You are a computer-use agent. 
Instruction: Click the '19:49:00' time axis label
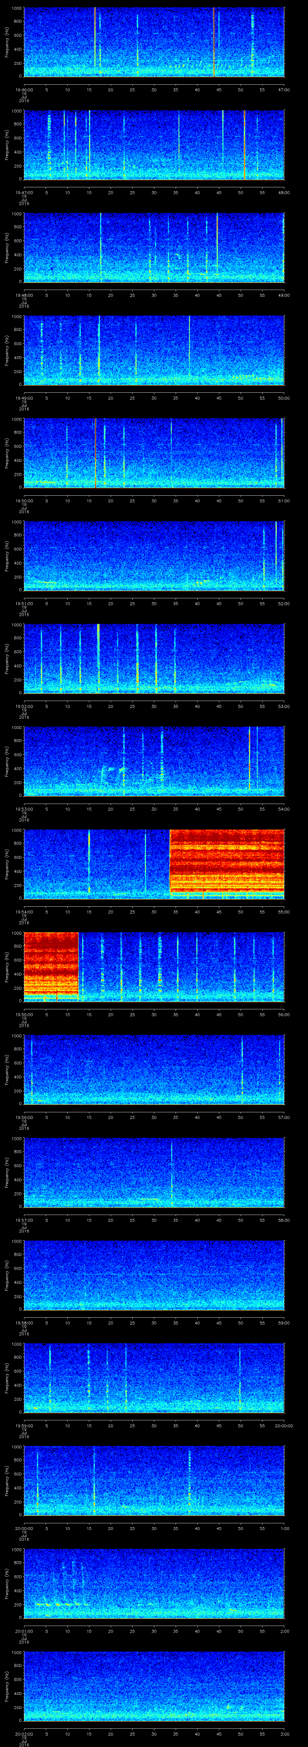[x=24, y=397]
